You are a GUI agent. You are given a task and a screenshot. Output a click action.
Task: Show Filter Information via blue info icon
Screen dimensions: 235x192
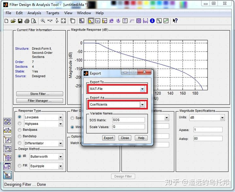(x=152, y=21)
